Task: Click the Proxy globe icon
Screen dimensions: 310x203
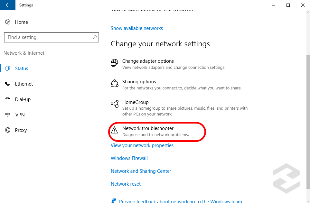Action: click(x=8, y=130)
